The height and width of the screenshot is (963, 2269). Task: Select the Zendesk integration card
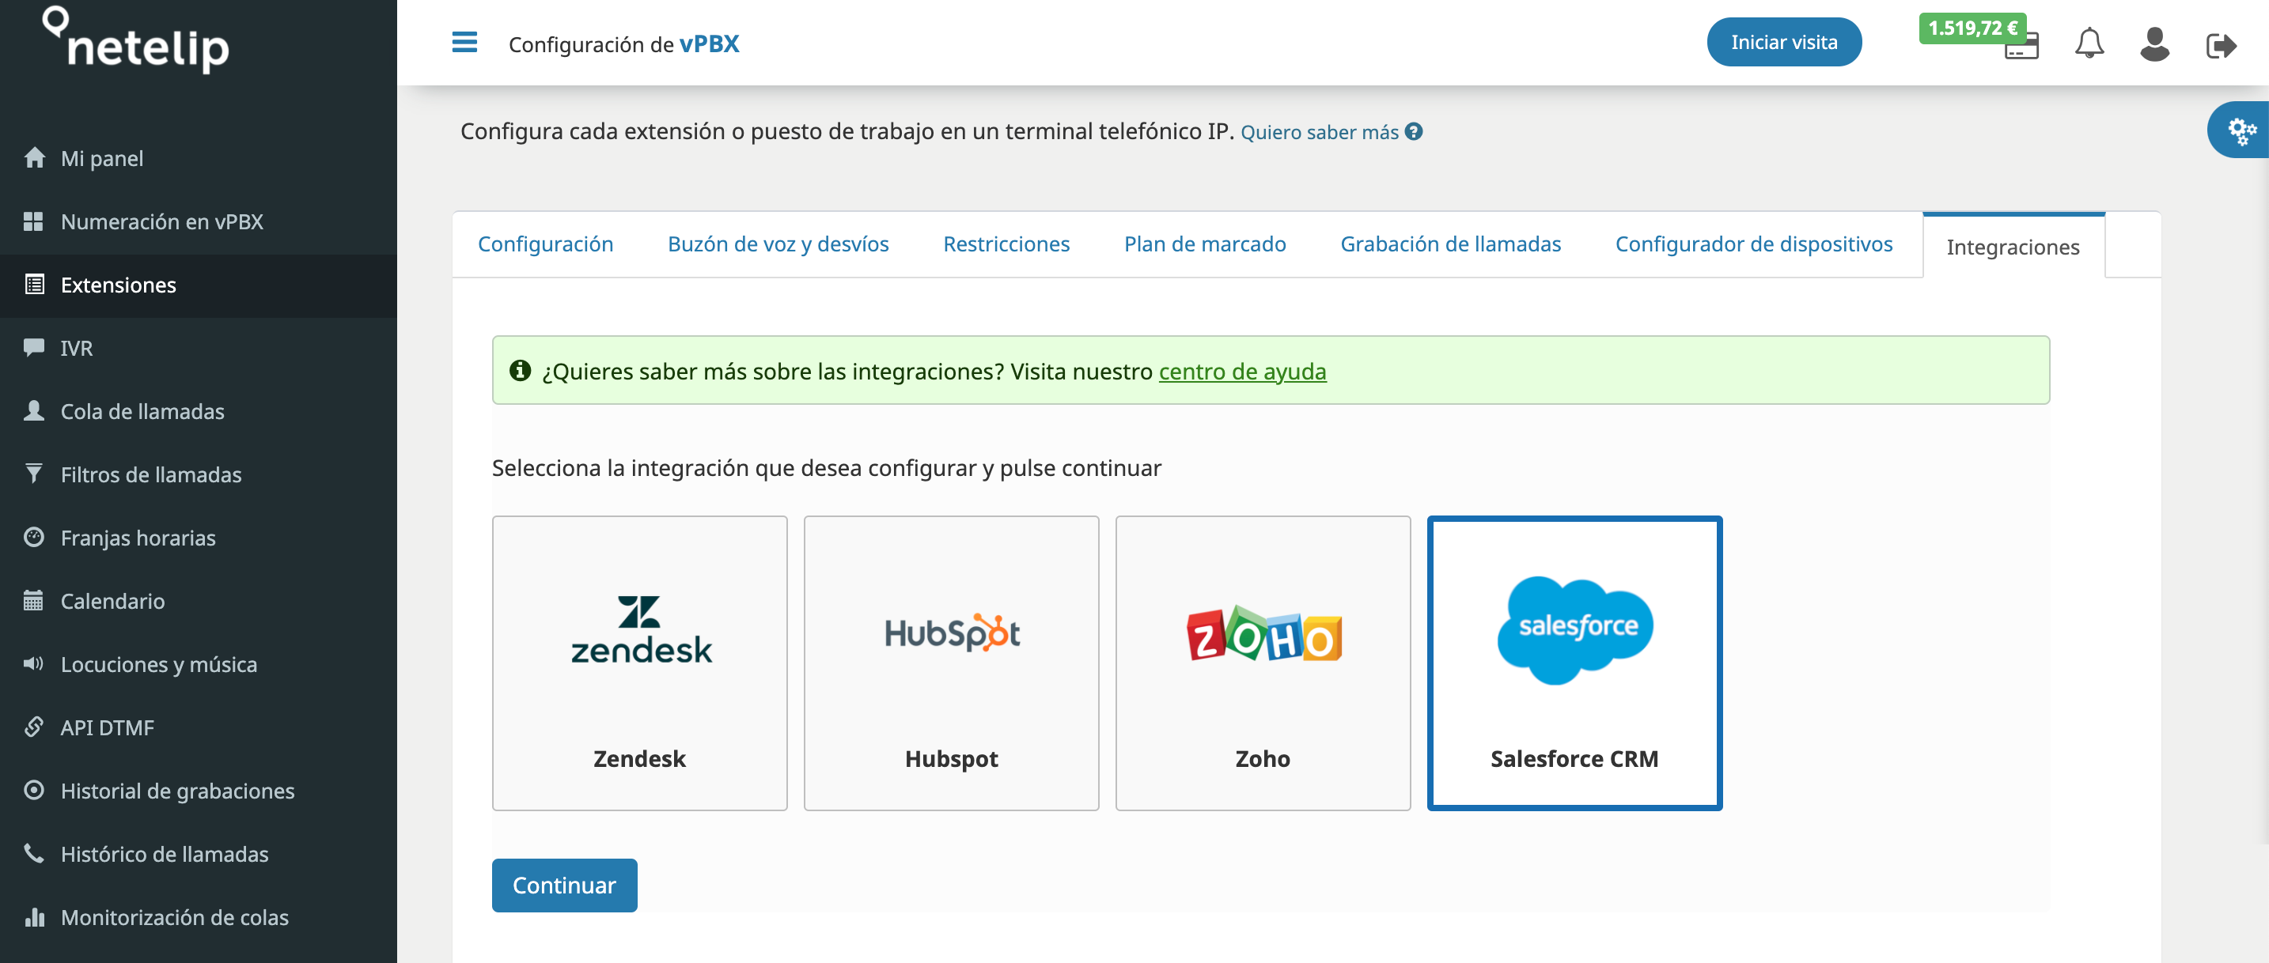point(639,663)
